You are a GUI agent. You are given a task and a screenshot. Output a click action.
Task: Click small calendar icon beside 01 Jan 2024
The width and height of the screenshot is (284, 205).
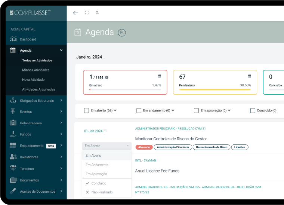(105, 131)
